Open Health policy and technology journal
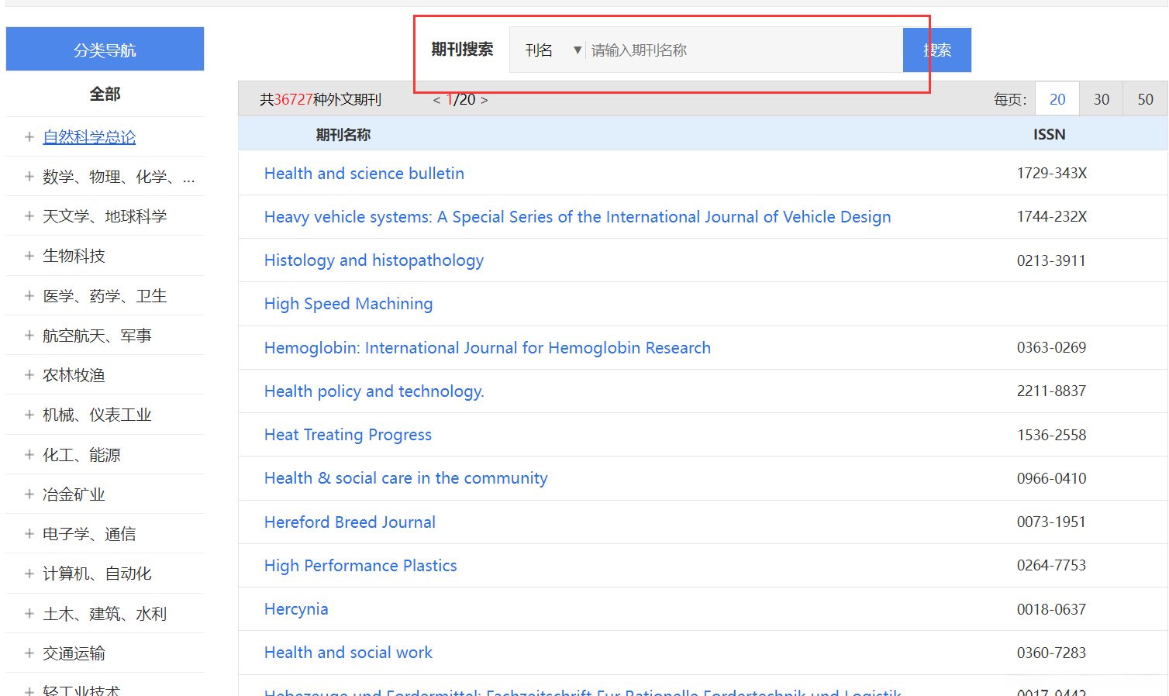This screenshot has width=1169, height=696. click(374, 391)
